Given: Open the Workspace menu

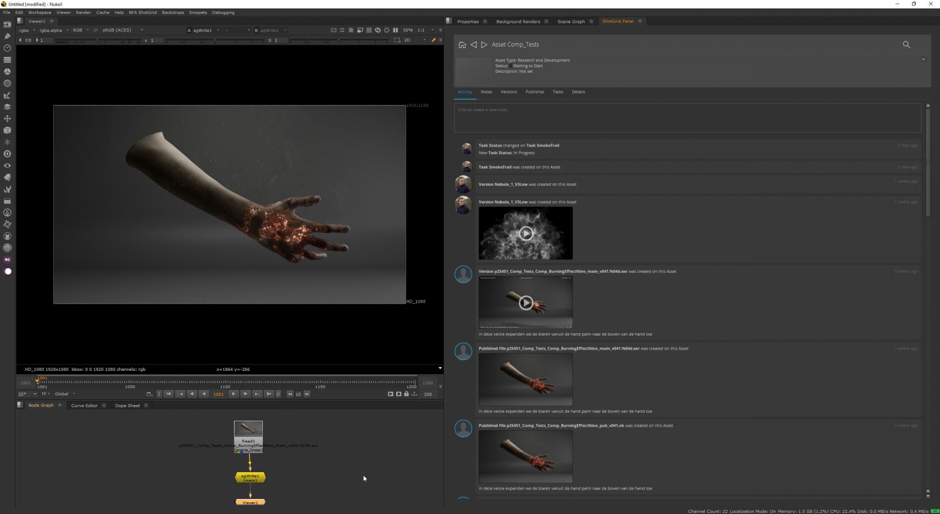Looking at the screenshot, I should 40,12.
